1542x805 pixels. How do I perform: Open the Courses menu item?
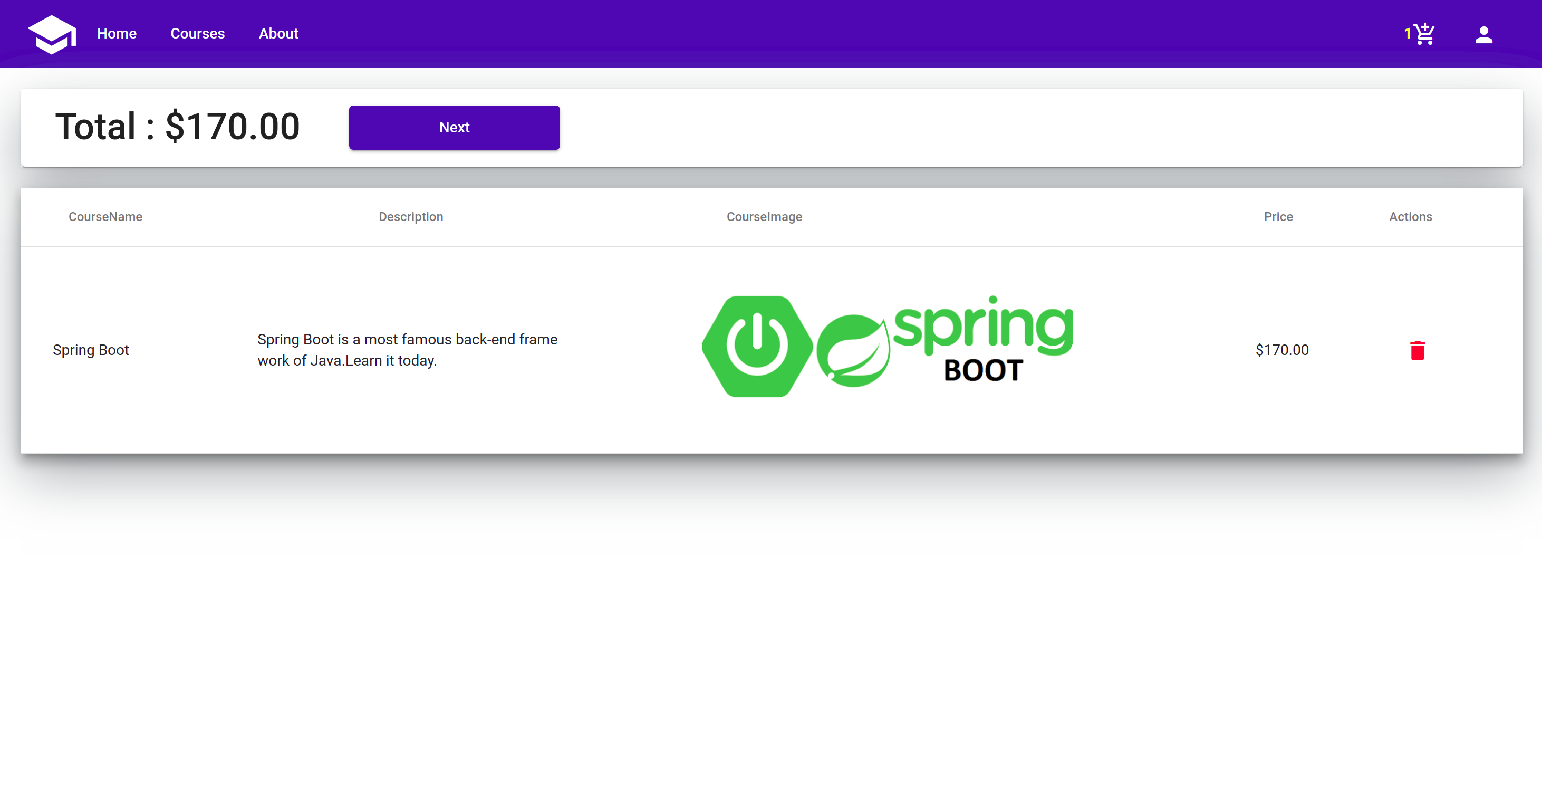pyautogui.click(x=198, y=34)
